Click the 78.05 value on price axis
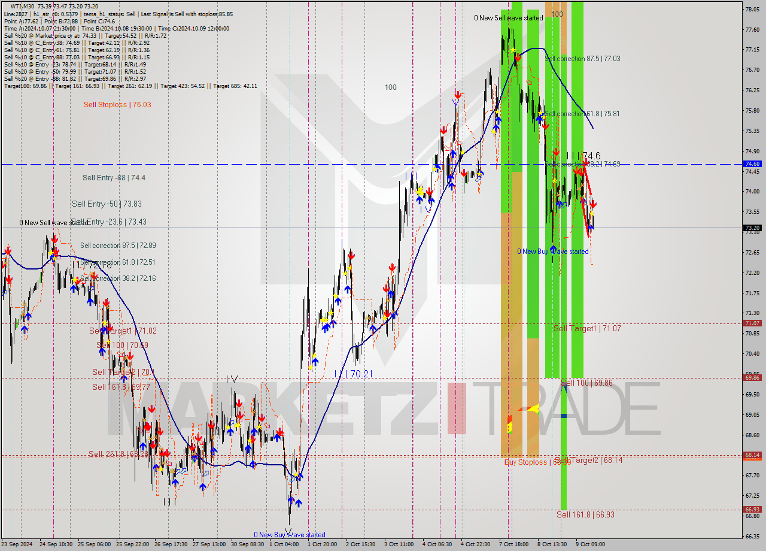Viewport: 766px width, 551px height. click(752, 9)
